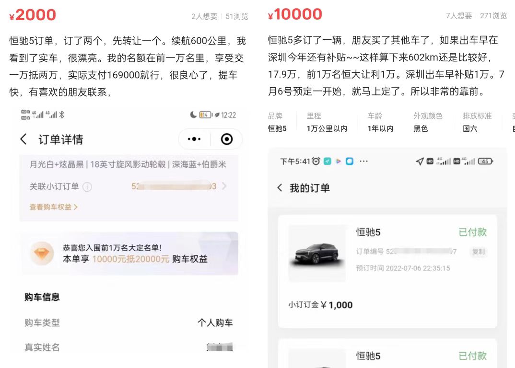Go back from the 订单详情 page
The width and height of the screenshot is (515, 368).
(x=23, y=139)
